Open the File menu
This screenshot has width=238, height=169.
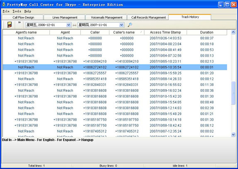click(x=6, y=11)
